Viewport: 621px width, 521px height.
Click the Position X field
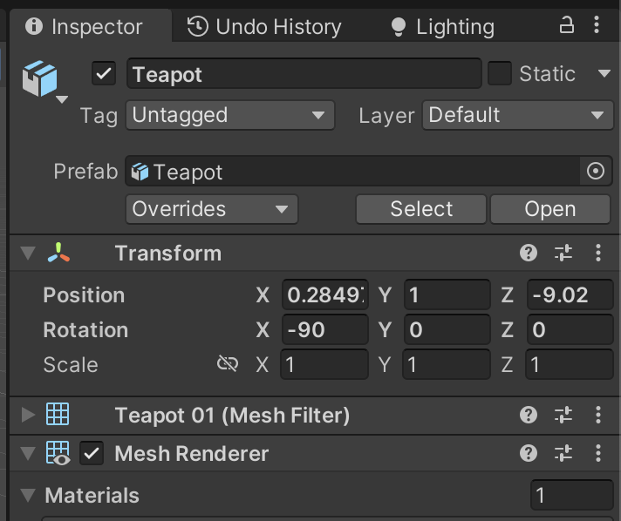coord(325,294)
